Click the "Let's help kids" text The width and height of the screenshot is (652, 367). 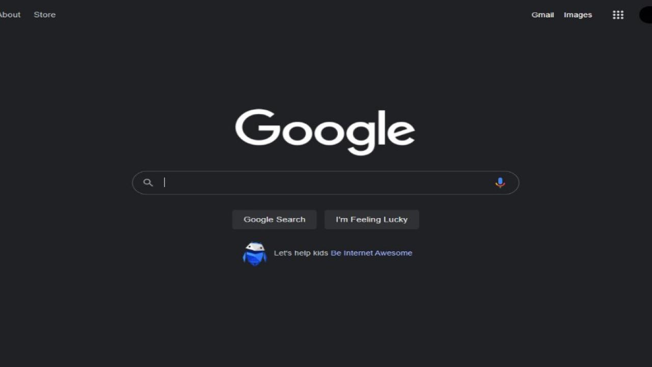(x=301, y=253)
